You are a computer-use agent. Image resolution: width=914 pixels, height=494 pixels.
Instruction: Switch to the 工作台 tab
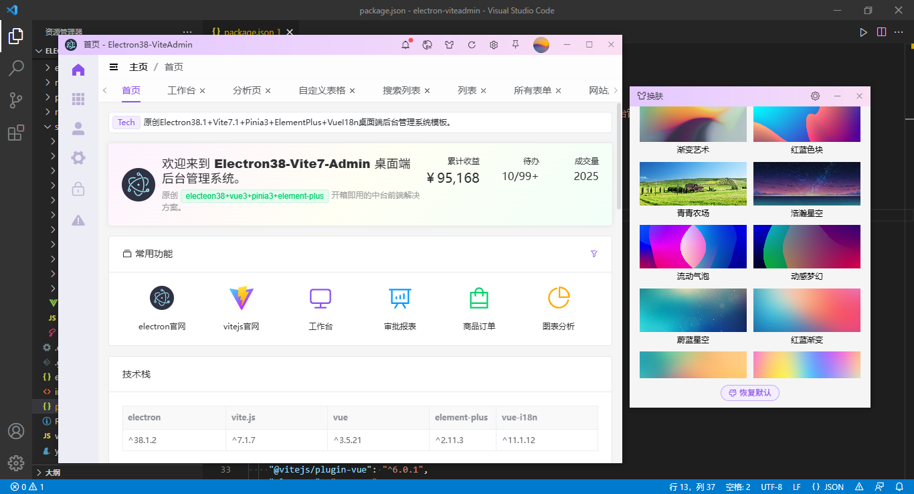coord(181,90)
